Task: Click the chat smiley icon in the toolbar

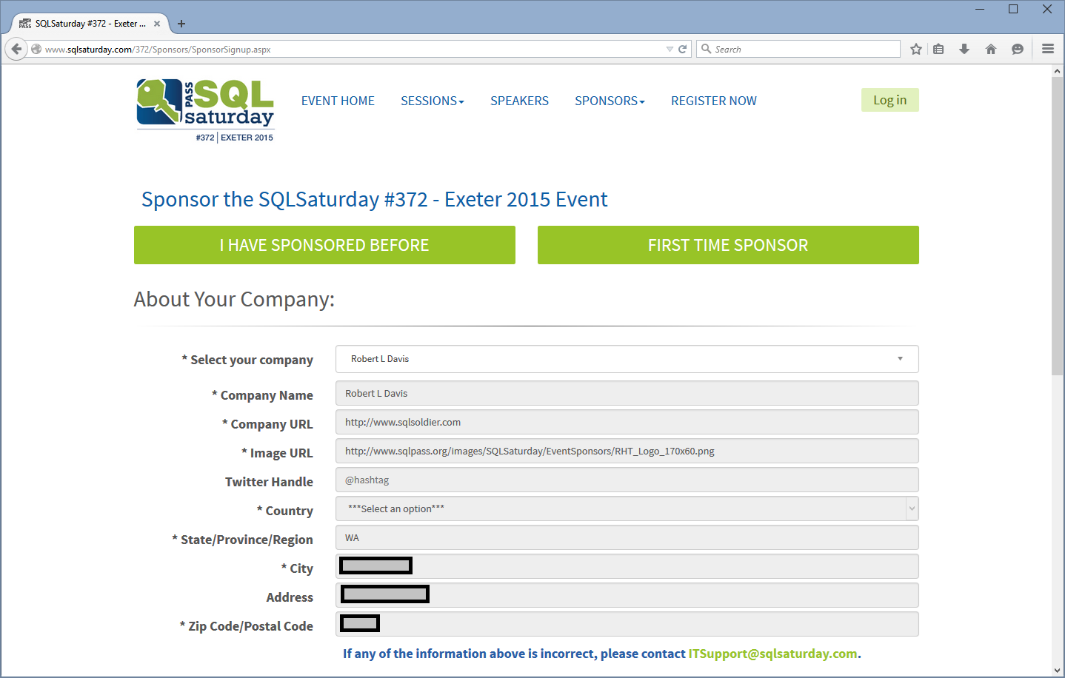Action: (x=1018, y=49)
